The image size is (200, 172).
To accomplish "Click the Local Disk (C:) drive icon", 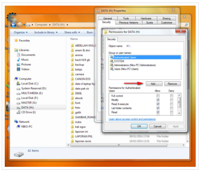I will [19, 83].
